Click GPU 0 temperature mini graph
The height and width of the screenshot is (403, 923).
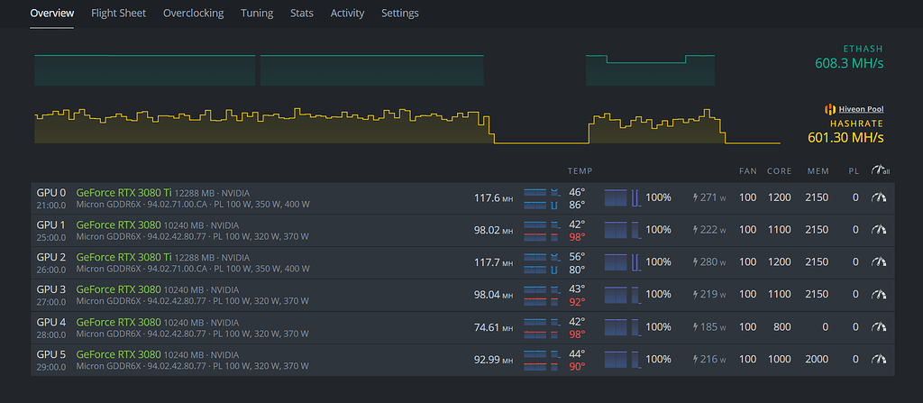click(x=544, y=198)
